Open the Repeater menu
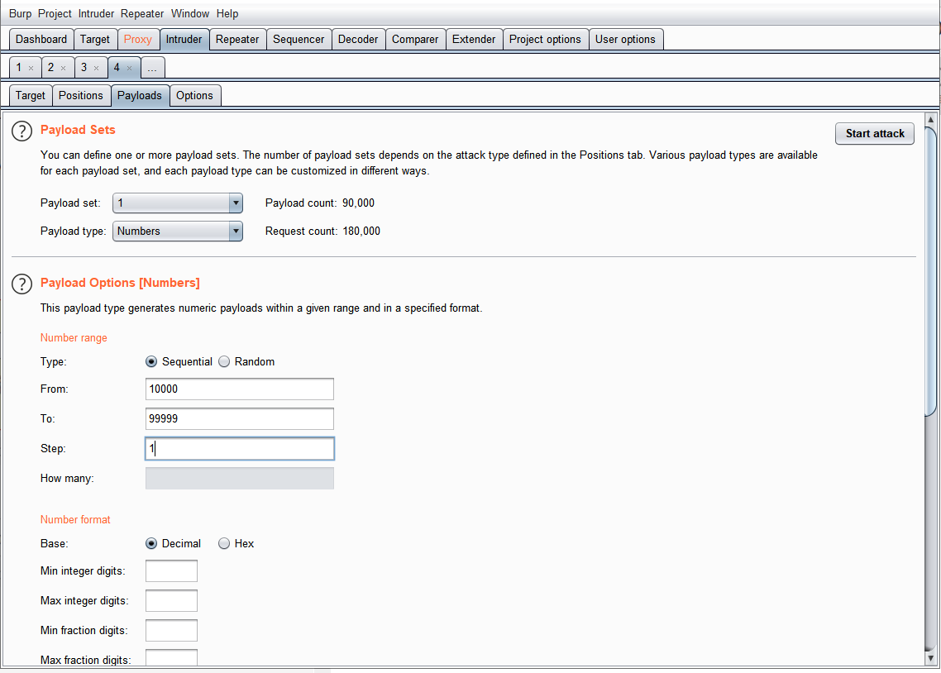 point(142,13)
